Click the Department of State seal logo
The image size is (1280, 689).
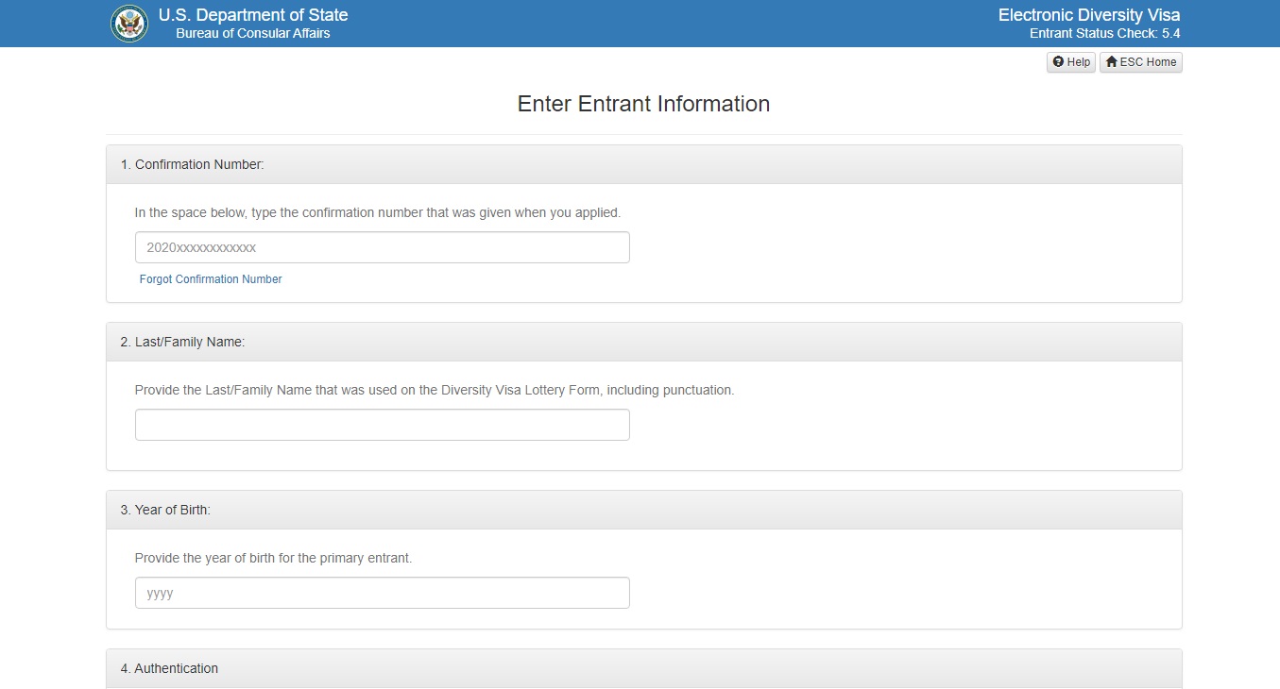click(x=129, y=24)
